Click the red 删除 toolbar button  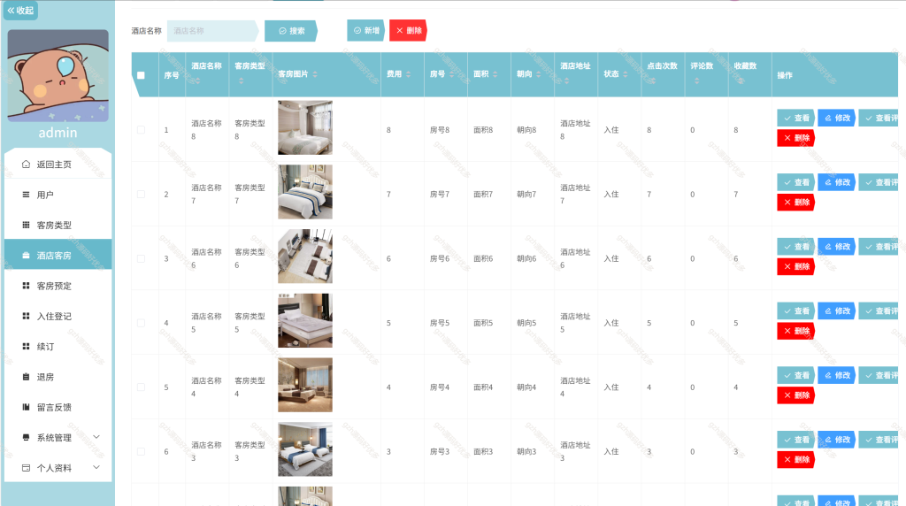click(x=408, y=31)
